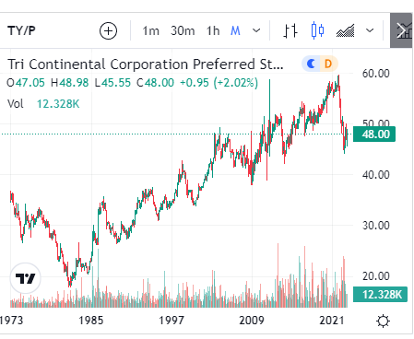Click the 1997 time axis label

[172, 321]
